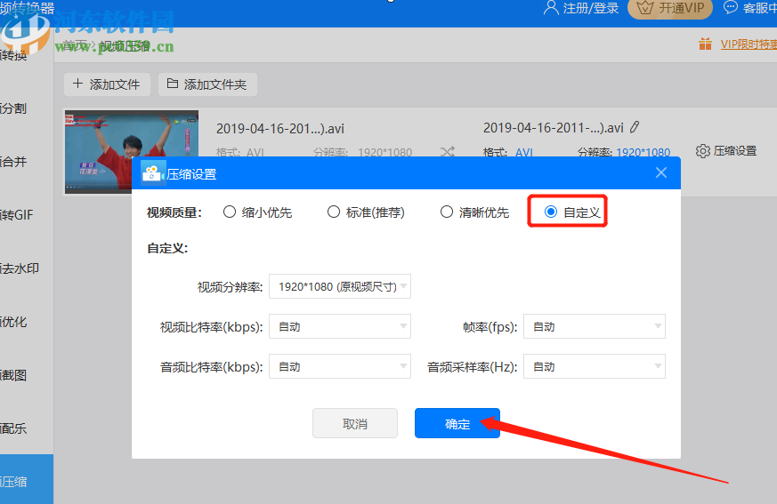Click the video thumbnail preview
This screenshot has width=777, height=504.
click(132, 151)
